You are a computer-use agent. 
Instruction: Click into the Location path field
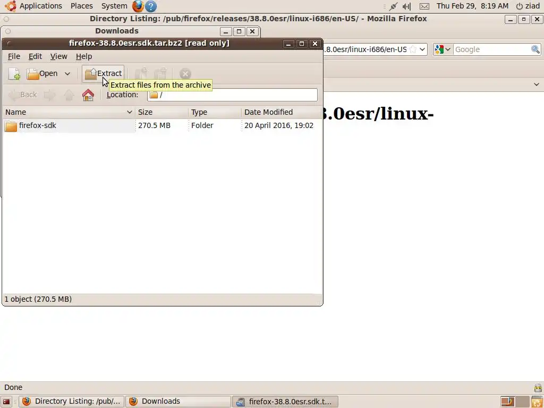232,95
